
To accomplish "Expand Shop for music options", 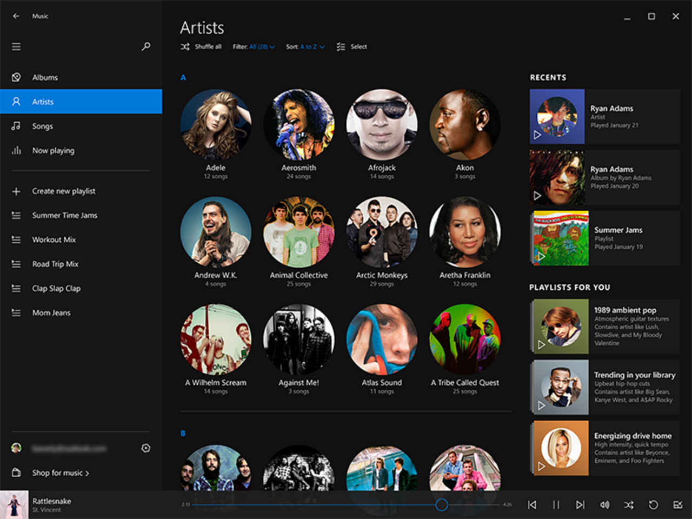I will (x=58, y=473).
